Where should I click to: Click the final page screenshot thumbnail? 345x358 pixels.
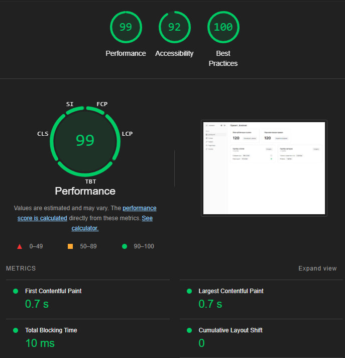click(264, 168)
